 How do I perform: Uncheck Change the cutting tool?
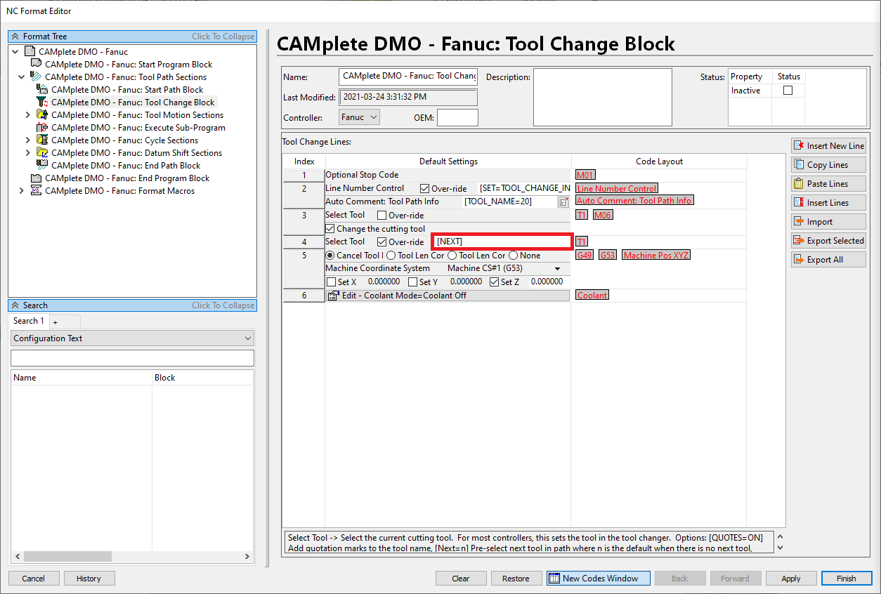(x=330, y=228)
